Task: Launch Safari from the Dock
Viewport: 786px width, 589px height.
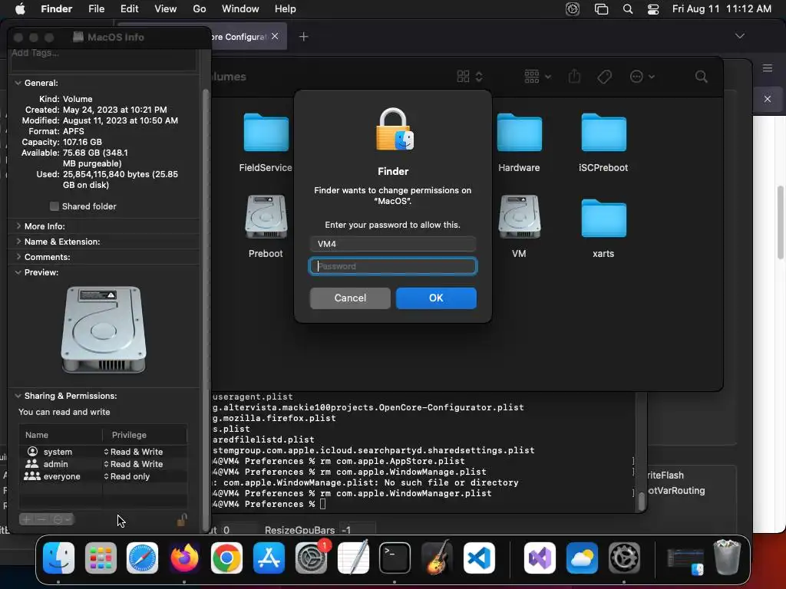Action: [x=142, y=558]
